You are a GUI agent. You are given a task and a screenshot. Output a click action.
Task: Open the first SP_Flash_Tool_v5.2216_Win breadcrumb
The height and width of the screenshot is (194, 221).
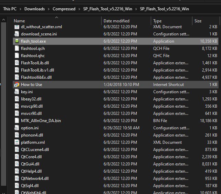point(108,9)
